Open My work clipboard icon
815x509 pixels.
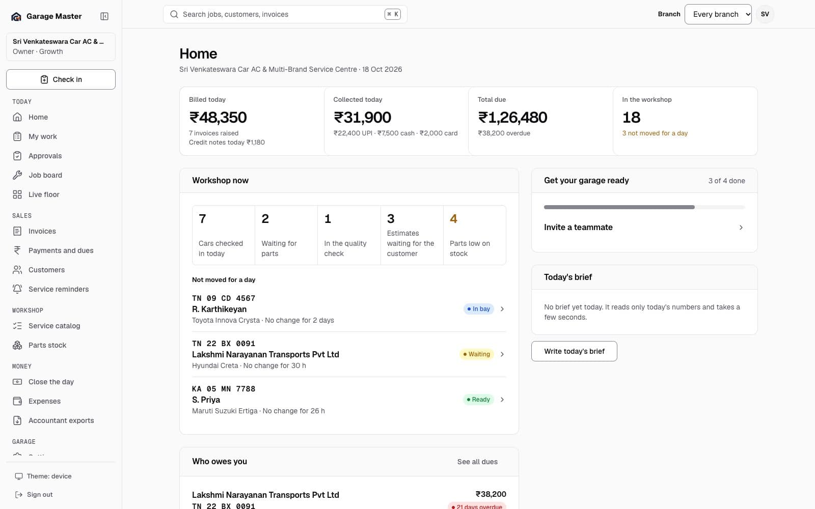coord(17,136)
